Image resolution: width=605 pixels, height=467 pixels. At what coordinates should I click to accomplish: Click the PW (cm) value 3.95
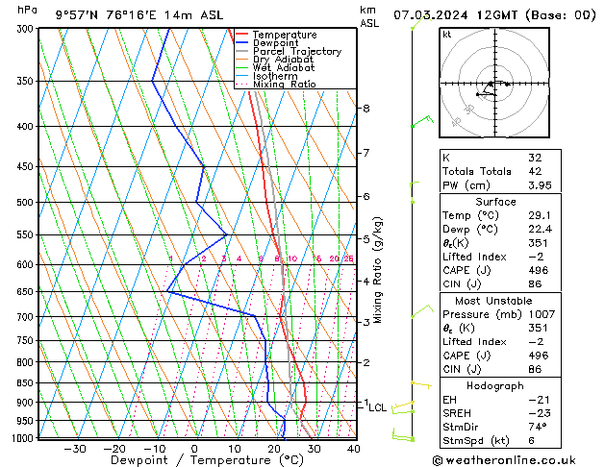[540, 185]
